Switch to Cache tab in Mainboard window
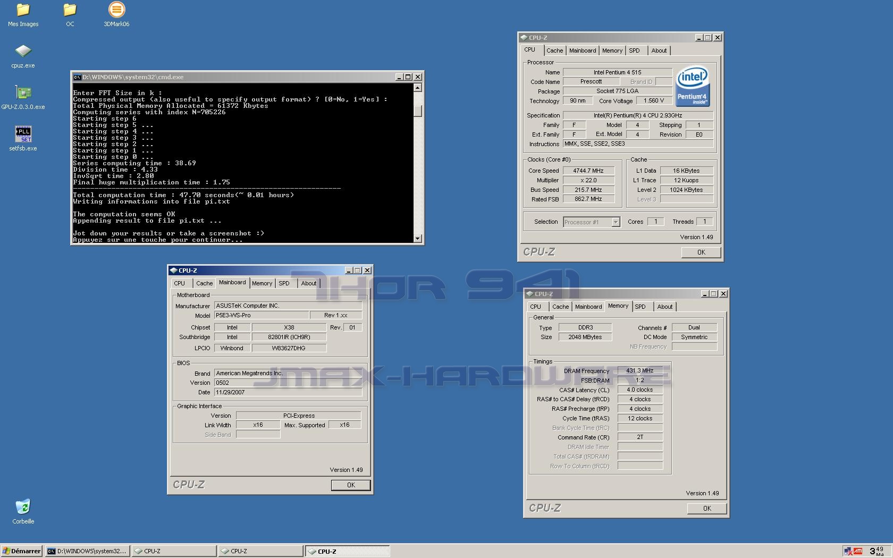893x558 pixels. [204, 283]
